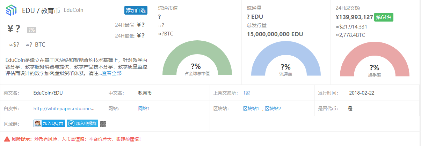Viewport: 421px width, 146px height.
Task: Select the issue date 2018-02-22
Action: [x=362, y=93]
